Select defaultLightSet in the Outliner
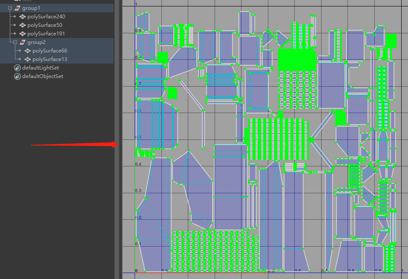Image resolution: width=408 pixels, height=279 pixels. 41,67
